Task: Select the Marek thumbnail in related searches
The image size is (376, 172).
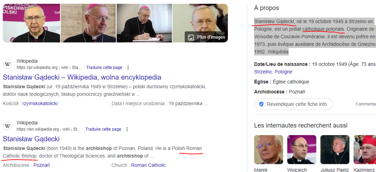Action: click(269, 149)
